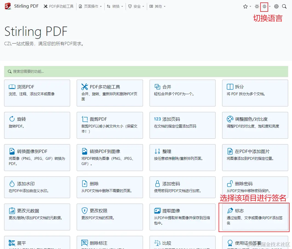
Task: Click the split icon beside 拆分
Action: pyautogui.click(x=230, y=87)
